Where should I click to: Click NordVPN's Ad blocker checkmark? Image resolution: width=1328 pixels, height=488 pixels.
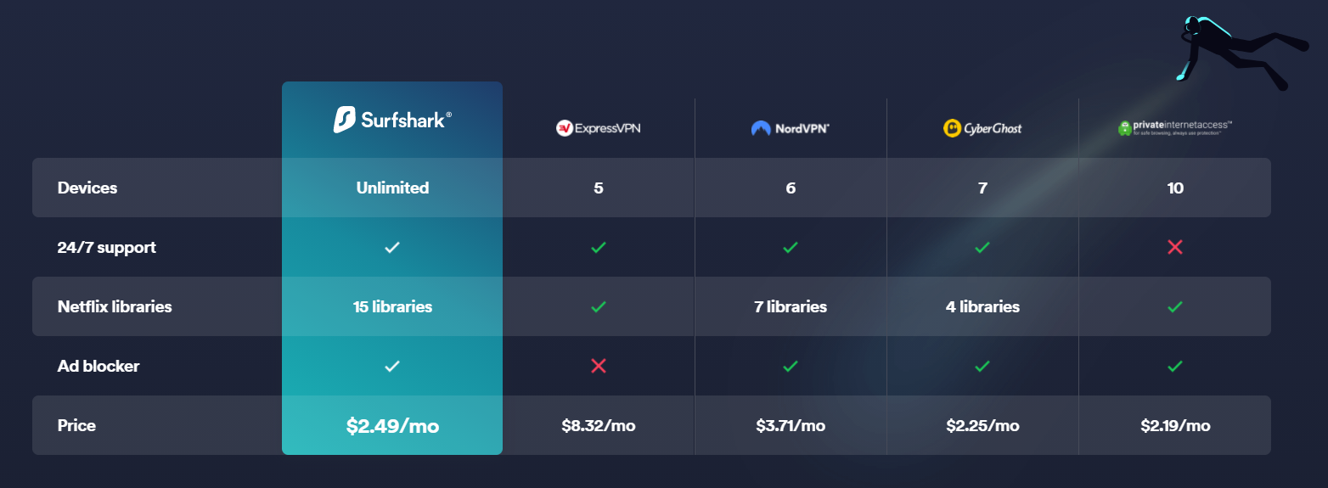coord(791,366)
